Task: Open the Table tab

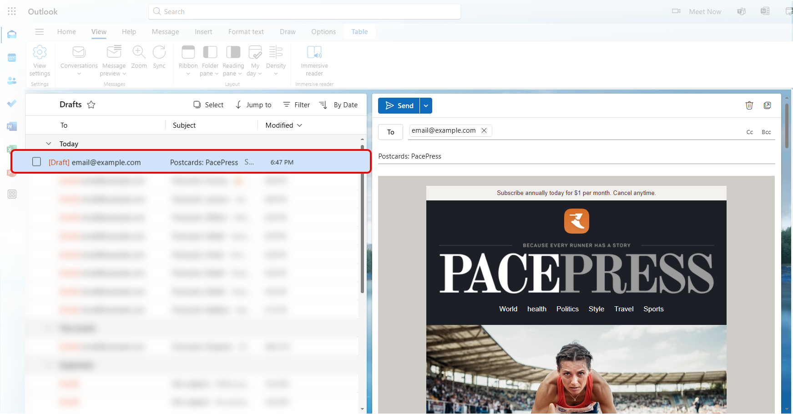Action: coord(359,32)
